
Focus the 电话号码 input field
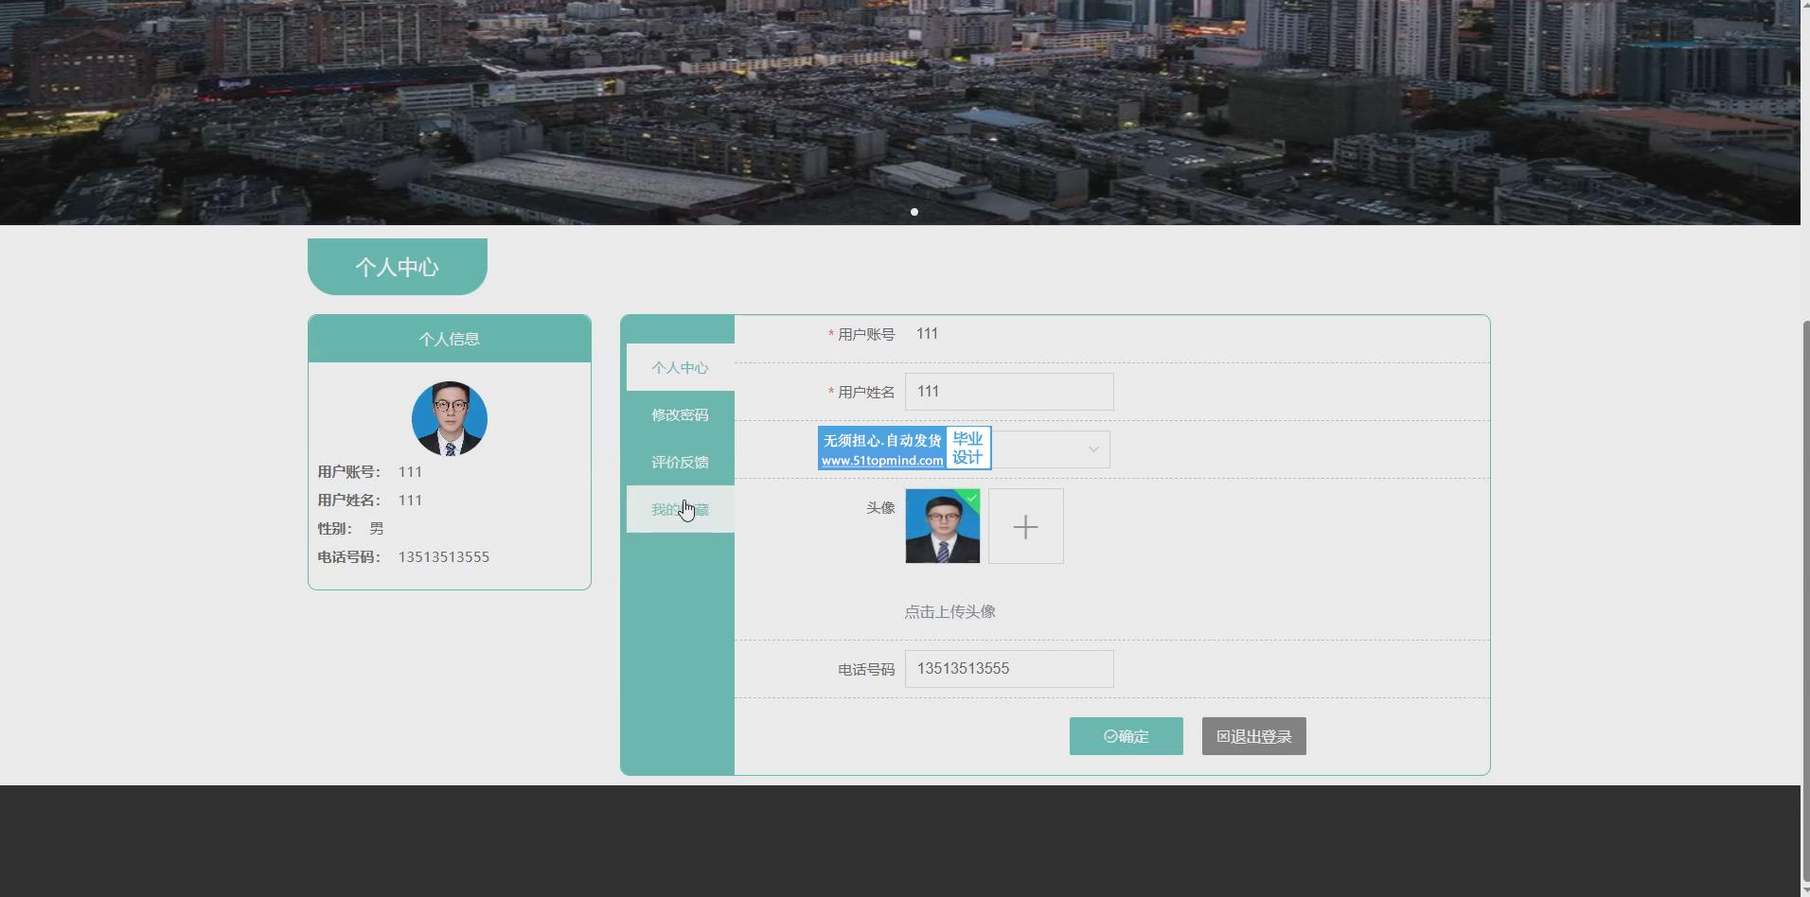pyautogui.click(x=1008, y=669)
